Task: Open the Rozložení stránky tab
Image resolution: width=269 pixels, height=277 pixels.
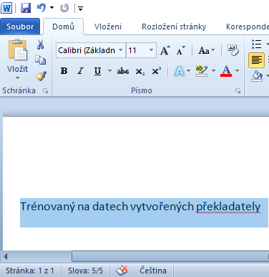Action: coord(174,27)
